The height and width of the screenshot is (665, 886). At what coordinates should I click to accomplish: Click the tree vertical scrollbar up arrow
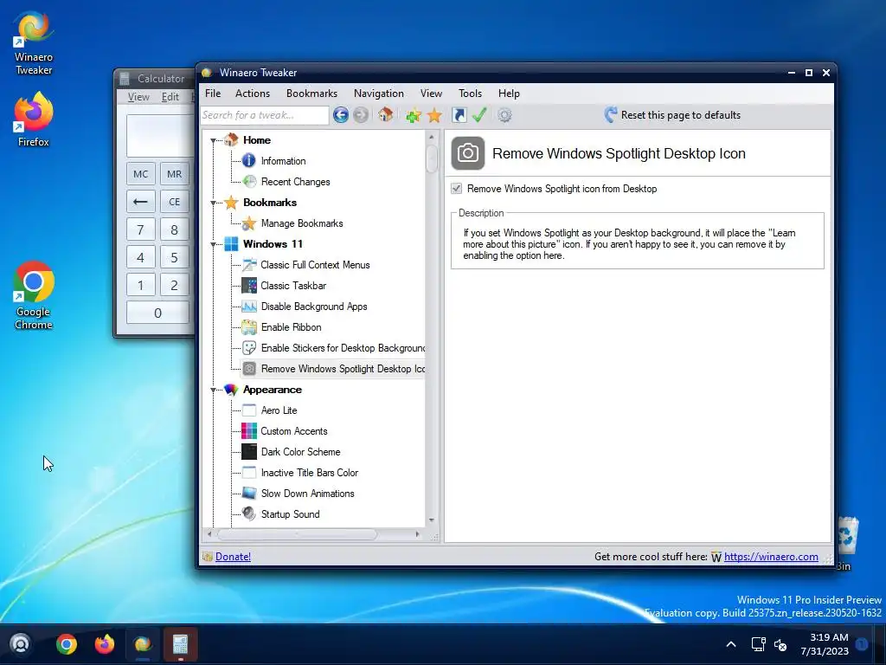click(x=431, y=138)
